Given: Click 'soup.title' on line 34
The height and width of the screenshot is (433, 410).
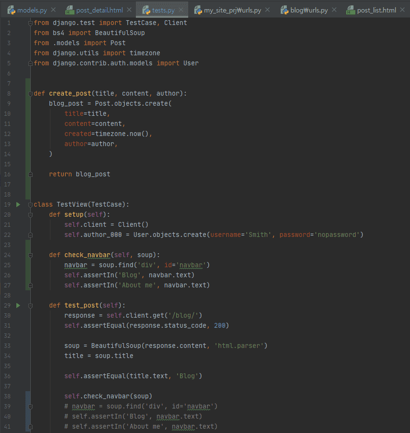Looking at the screenshot, I should 114,356.
